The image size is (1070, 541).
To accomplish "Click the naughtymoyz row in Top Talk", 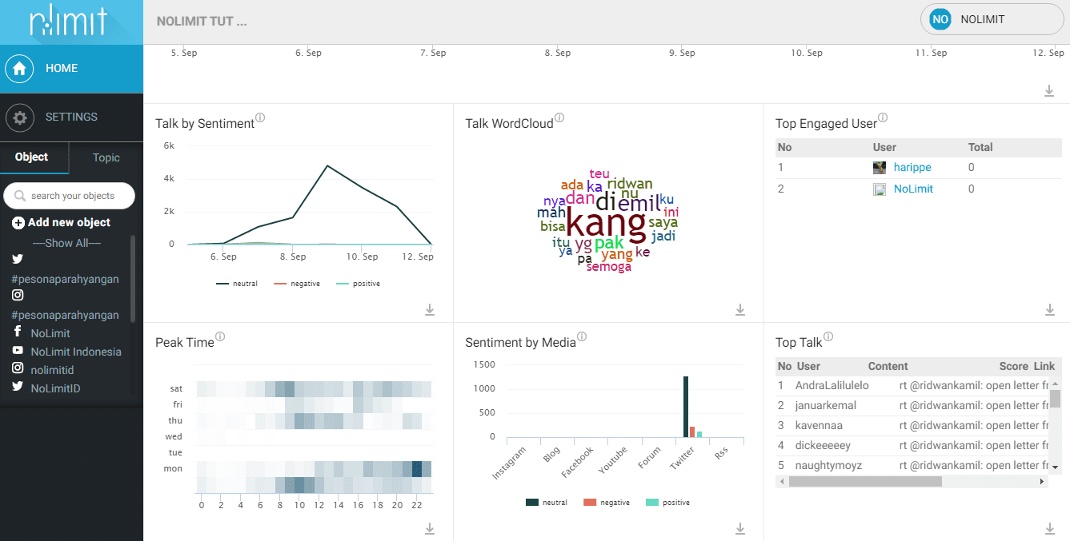I will [912, 465].
